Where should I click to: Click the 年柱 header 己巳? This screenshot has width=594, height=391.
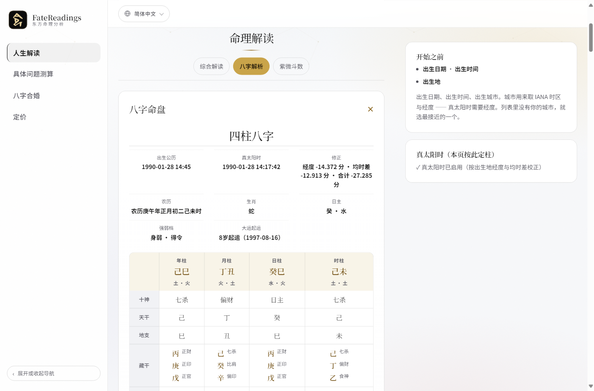tap(182, 272)
